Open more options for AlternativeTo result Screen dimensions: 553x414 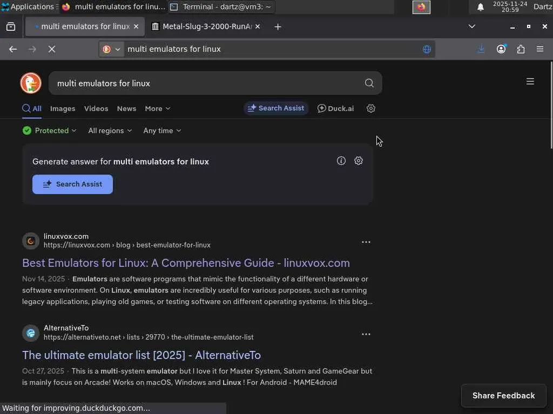[366, 334]
